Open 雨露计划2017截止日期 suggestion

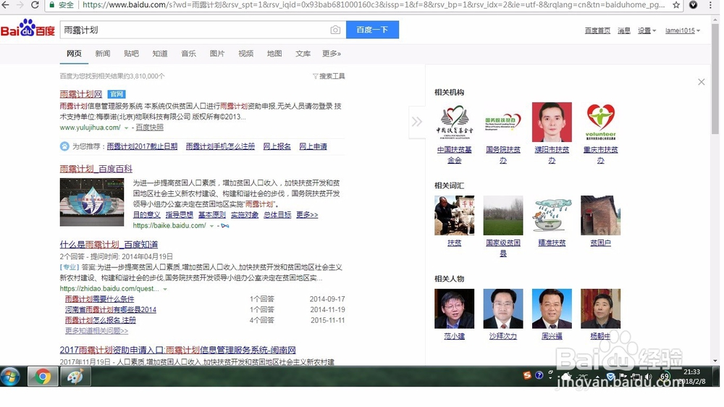point(142,146)
